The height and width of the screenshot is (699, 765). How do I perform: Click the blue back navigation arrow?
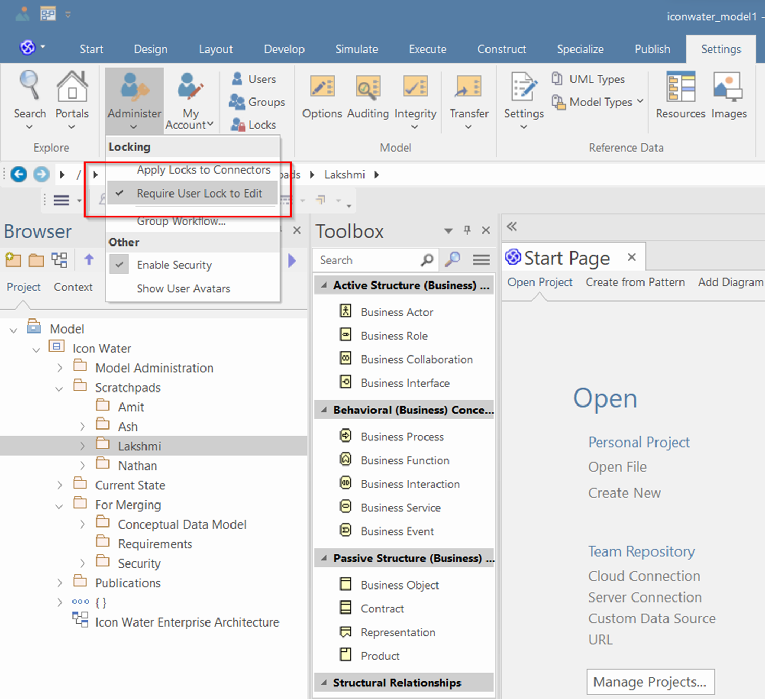click(x=19, y=174)
